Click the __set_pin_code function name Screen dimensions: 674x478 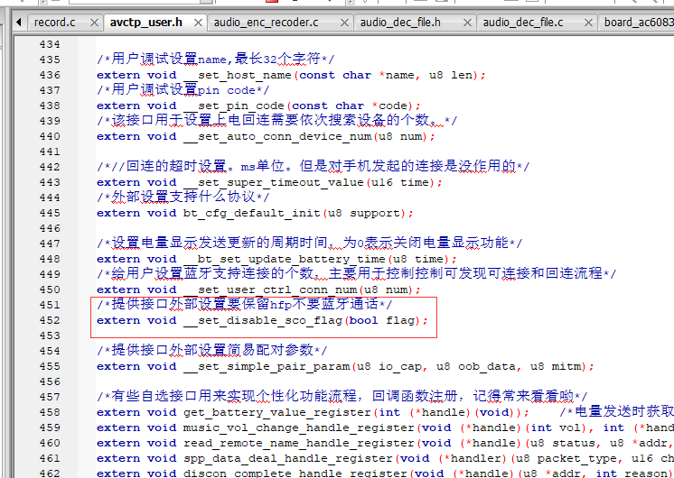(234, 106)
